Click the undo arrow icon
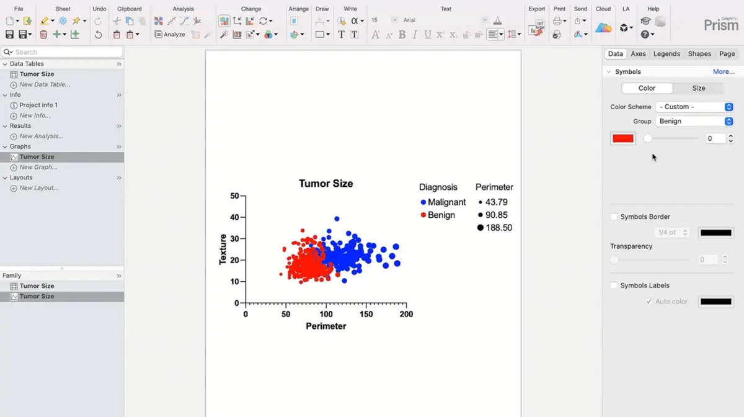Viewport: 744px width, 417px height. [x=98, y=35]
